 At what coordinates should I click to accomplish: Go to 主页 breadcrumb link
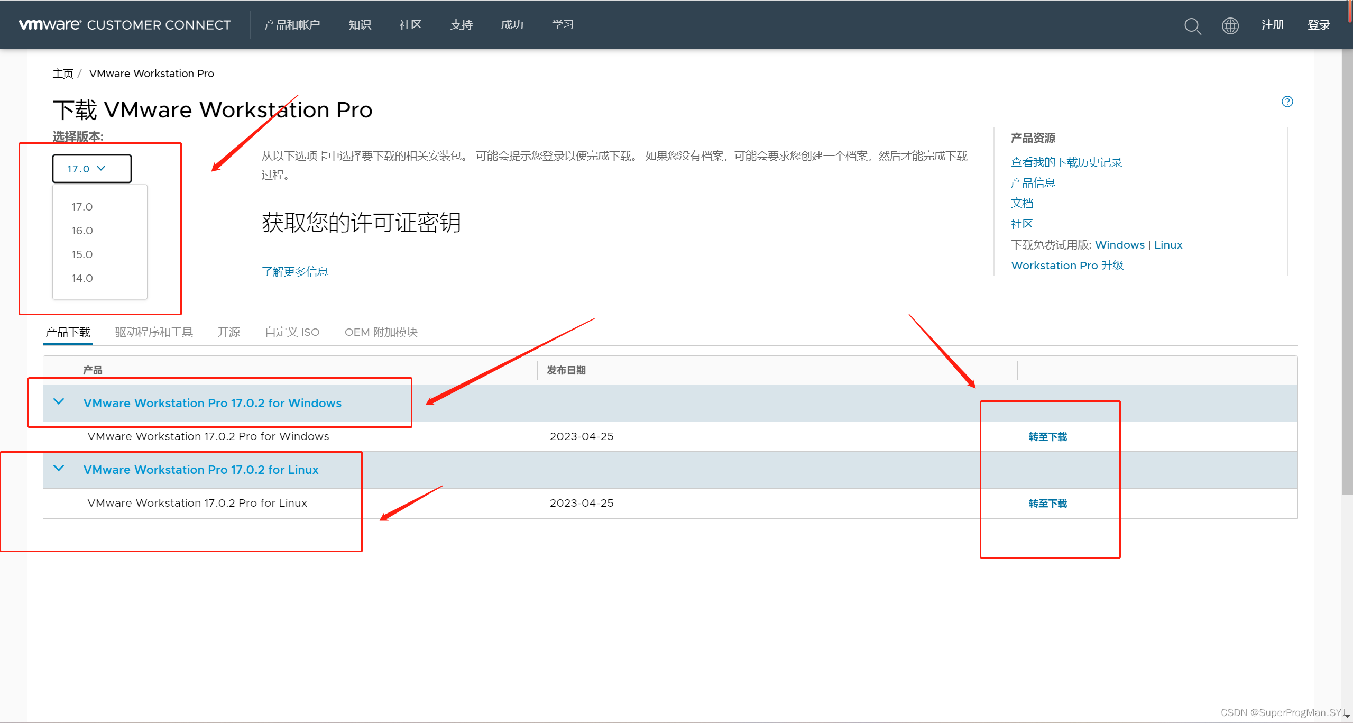point(63,74)
